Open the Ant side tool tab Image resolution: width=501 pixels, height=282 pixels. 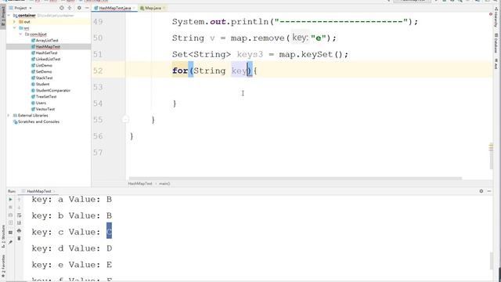pyautogui.click(x=496, y=63)
